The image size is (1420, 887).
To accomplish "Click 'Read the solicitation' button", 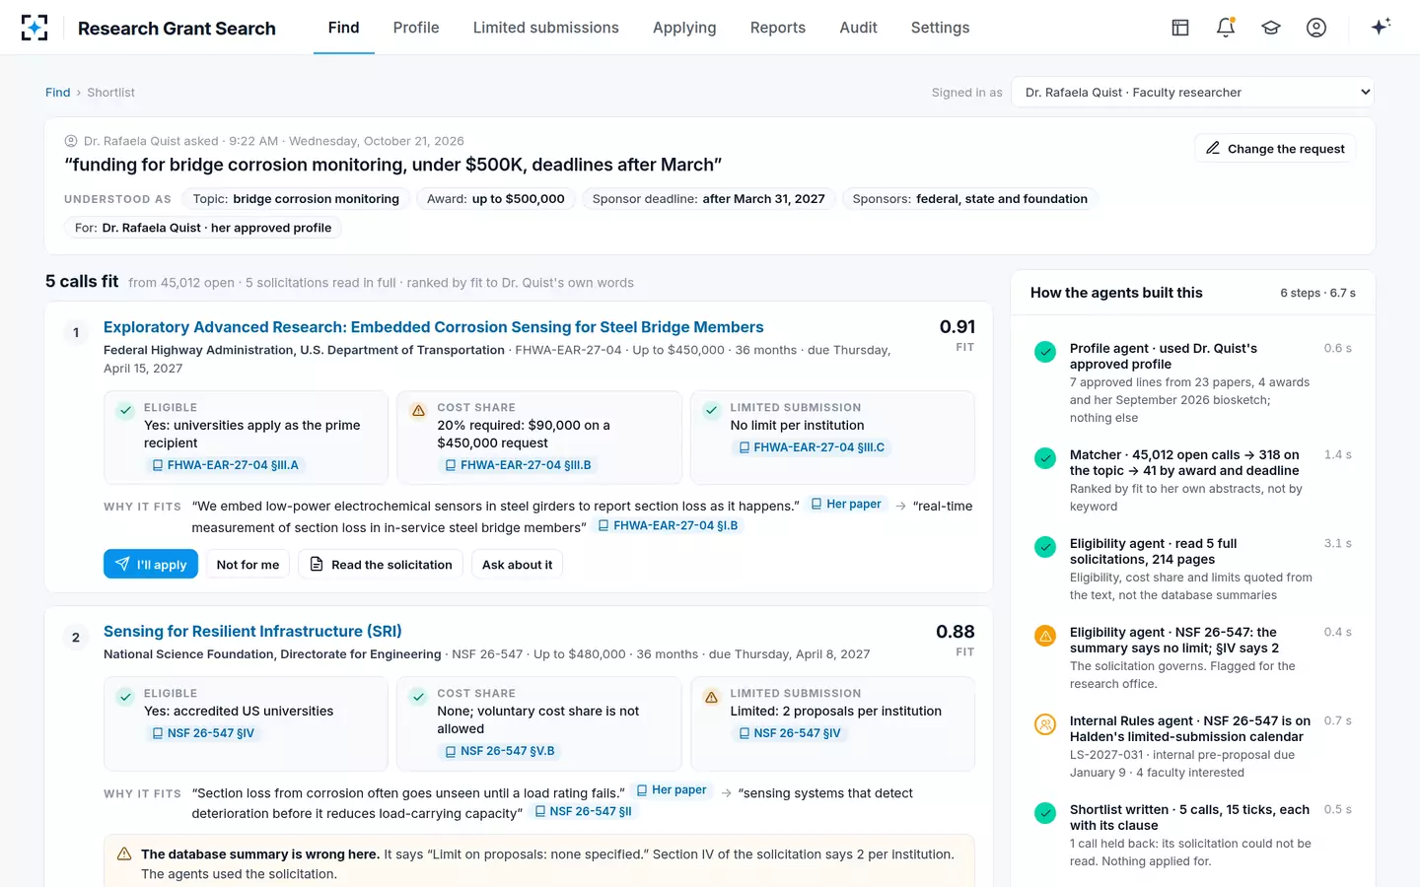I will 381,564.
